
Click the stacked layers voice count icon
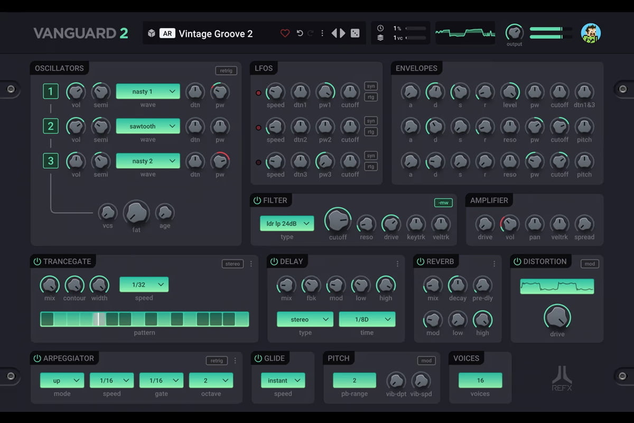(x=380, y=38)
